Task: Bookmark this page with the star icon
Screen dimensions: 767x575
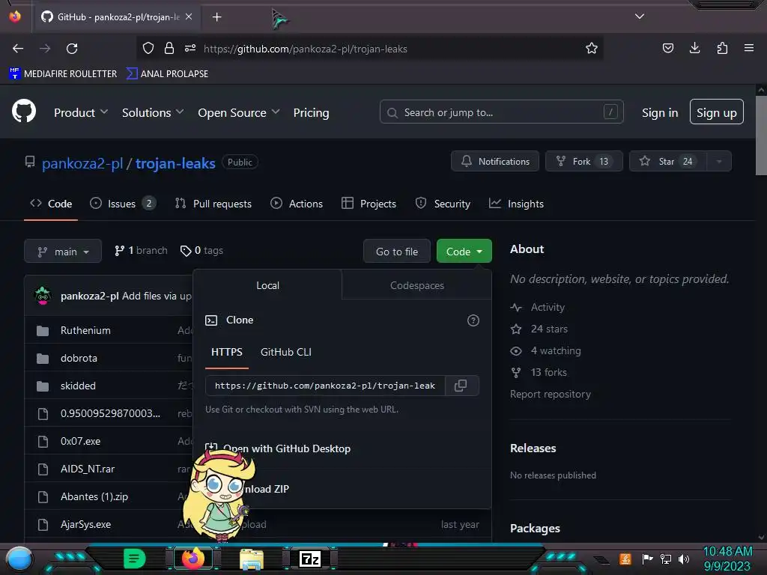Action: [x=592, y=49]
